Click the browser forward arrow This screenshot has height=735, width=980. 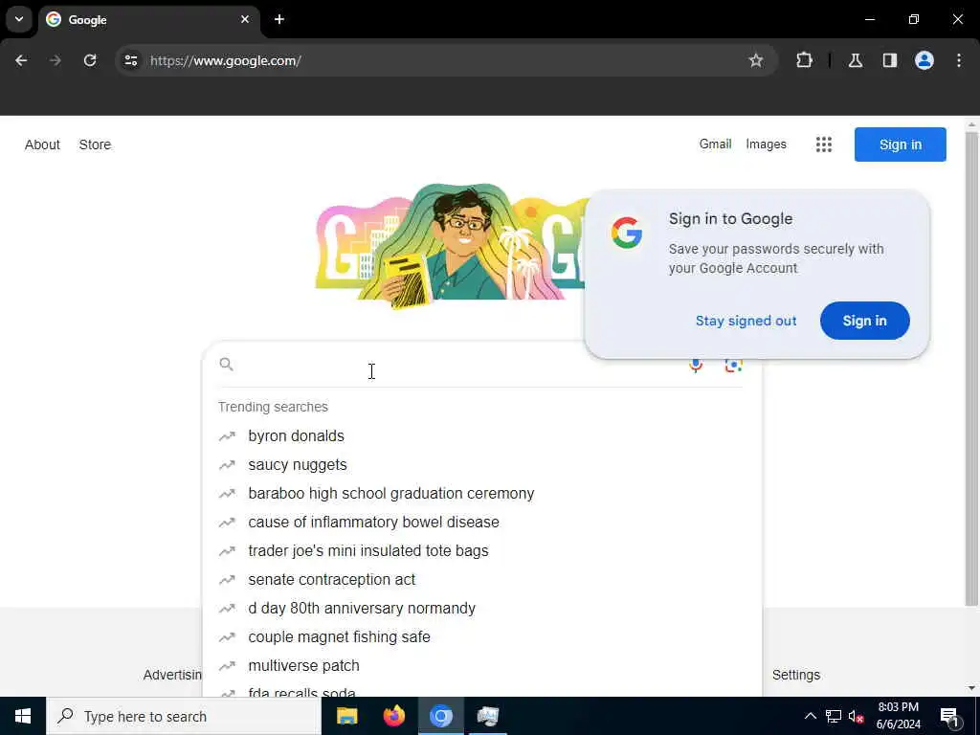click(56, 60)
